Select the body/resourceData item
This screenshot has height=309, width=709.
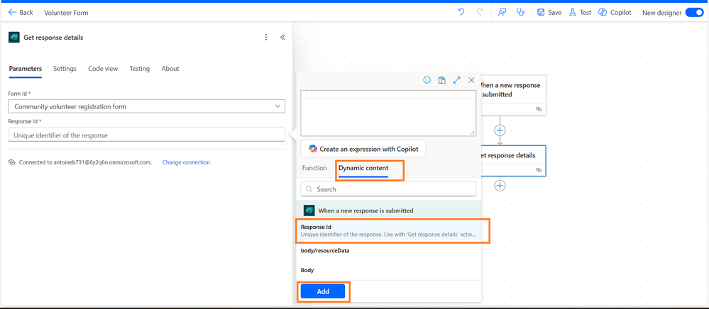[388, 251]
